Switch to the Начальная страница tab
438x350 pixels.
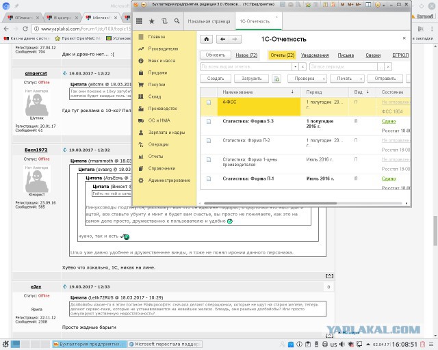[209, 21]
